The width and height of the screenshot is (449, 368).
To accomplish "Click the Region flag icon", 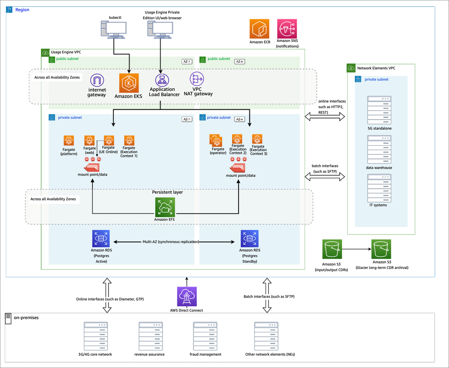I will click(9, 10).
